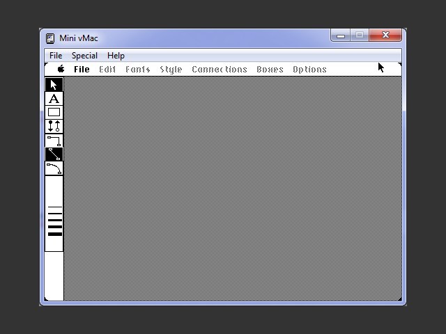Open the Mini vMac Special menu

84,56
